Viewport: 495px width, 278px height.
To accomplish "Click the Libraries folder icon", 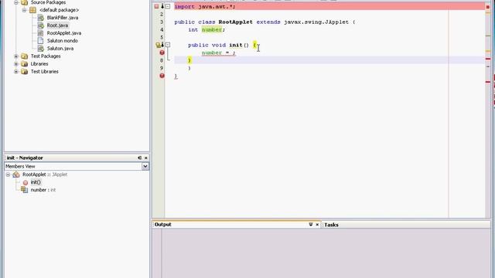I will point(24,63).
